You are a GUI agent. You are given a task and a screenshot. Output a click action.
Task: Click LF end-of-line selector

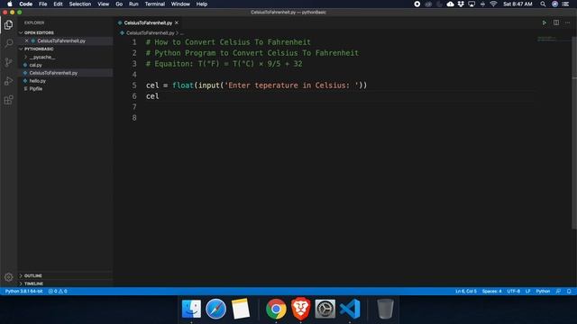tap(527, 291)
